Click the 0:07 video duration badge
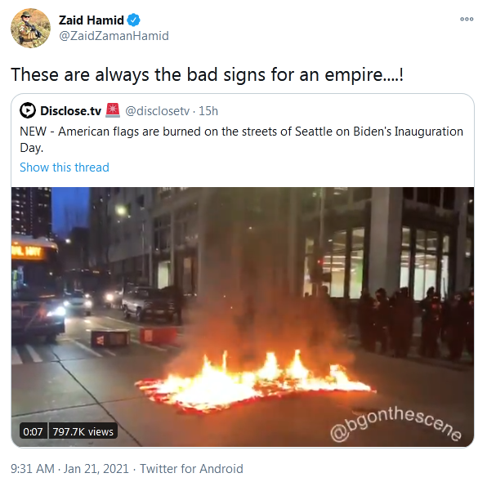The image size is (487, 482). point(33,431)
